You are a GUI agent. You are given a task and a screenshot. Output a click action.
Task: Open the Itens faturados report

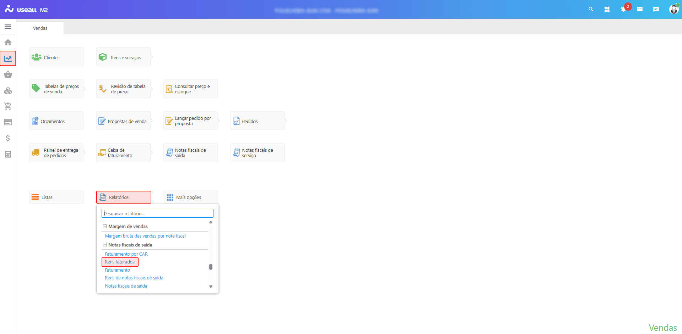120,262
